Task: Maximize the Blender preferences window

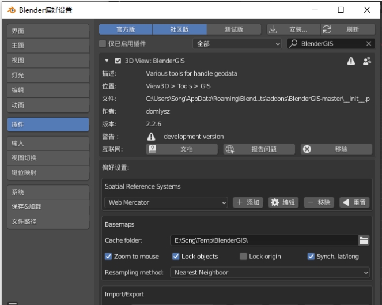Action: pyautogui.click(x=341, y=10)
